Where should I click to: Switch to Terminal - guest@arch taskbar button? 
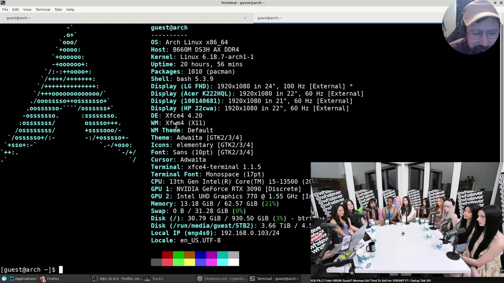pyautogui.click(x=275, y=279)
